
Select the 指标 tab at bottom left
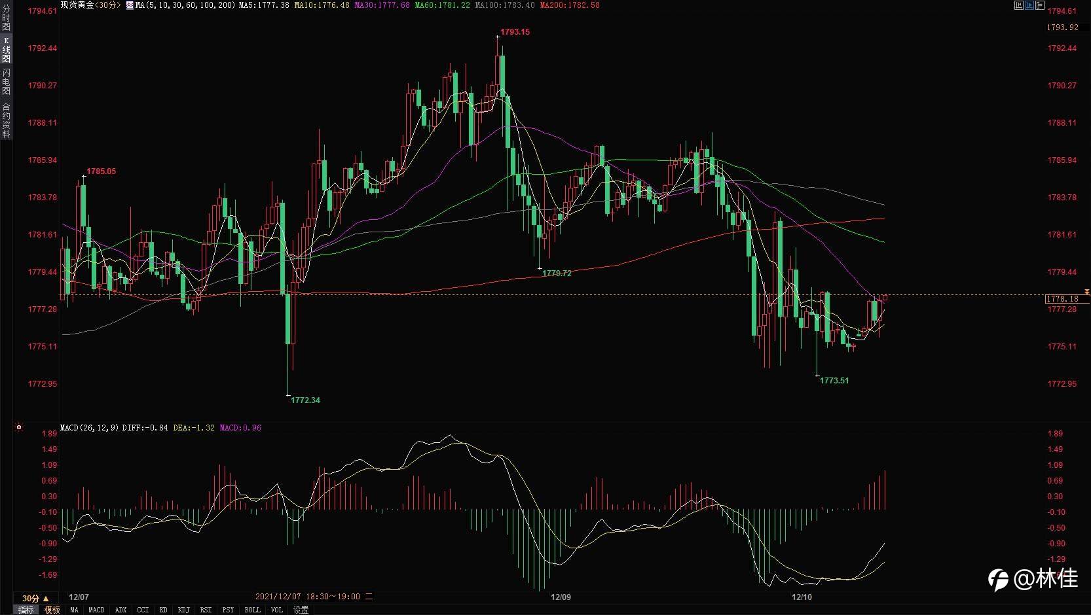(x=26, y=610)
